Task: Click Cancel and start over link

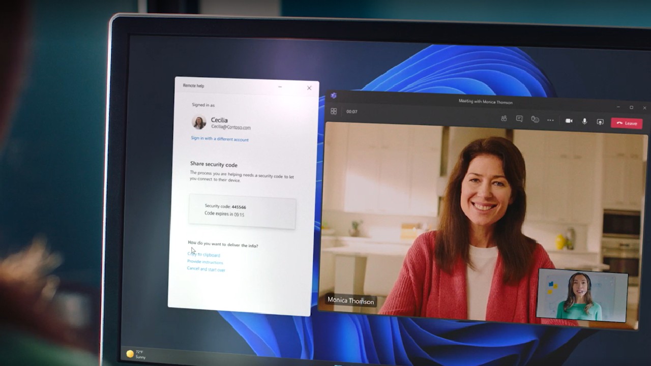Action: click(206, 269)
